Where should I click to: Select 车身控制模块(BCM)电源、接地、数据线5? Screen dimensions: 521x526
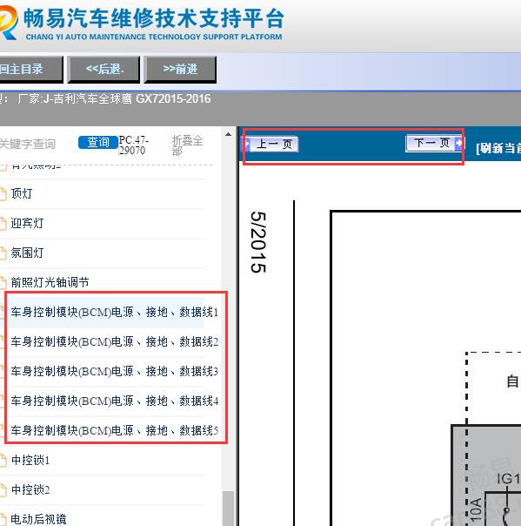point(115,430)
